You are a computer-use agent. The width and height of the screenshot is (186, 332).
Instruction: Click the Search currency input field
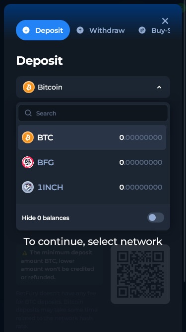tap(93, 113)
